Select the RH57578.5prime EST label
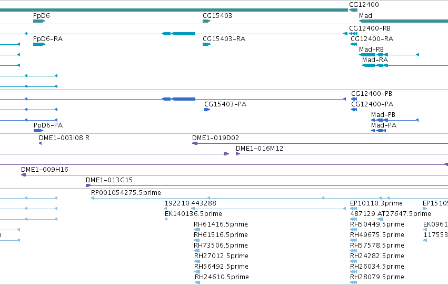 tap(377, 246)
